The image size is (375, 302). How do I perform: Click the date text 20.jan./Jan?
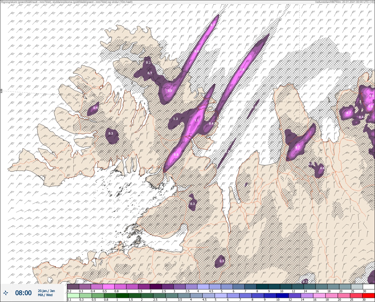[46, 291]
